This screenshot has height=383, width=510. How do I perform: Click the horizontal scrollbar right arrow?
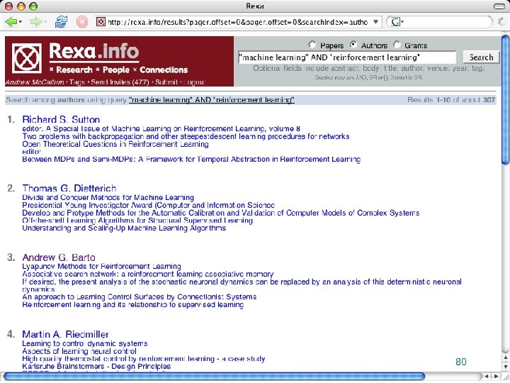click(497, 377)
